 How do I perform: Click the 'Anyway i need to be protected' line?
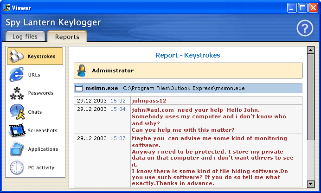point(207,152)
